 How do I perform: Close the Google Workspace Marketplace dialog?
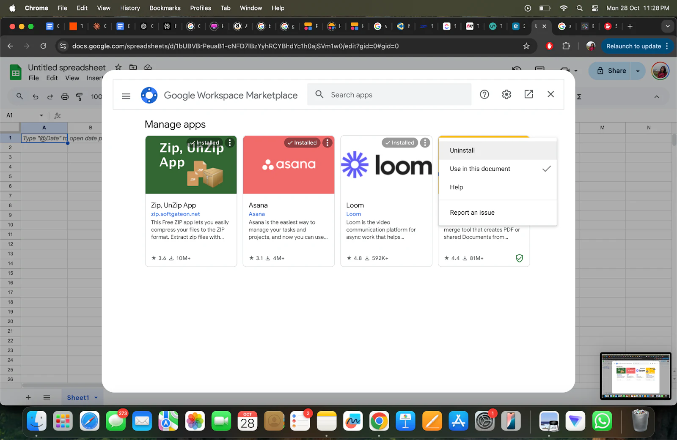coord(550,94)
